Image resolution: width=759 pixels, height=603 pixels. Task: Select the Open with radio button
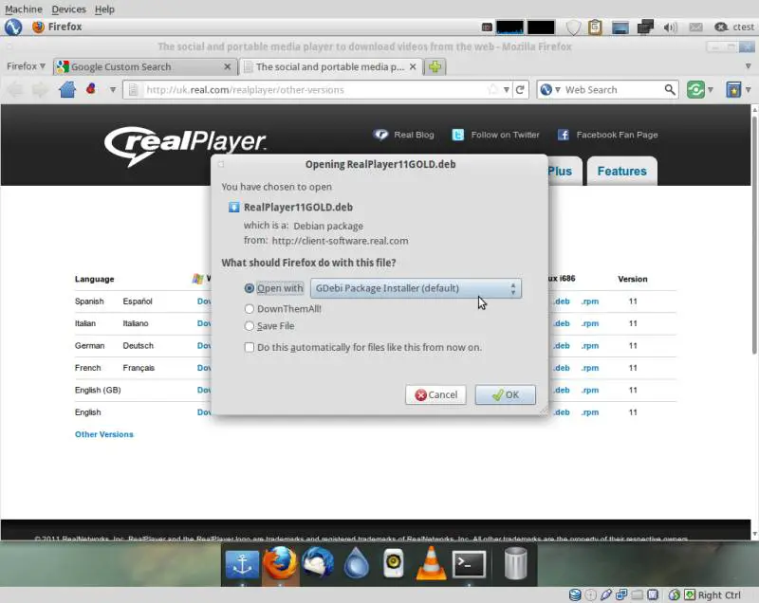pos(250,288)
